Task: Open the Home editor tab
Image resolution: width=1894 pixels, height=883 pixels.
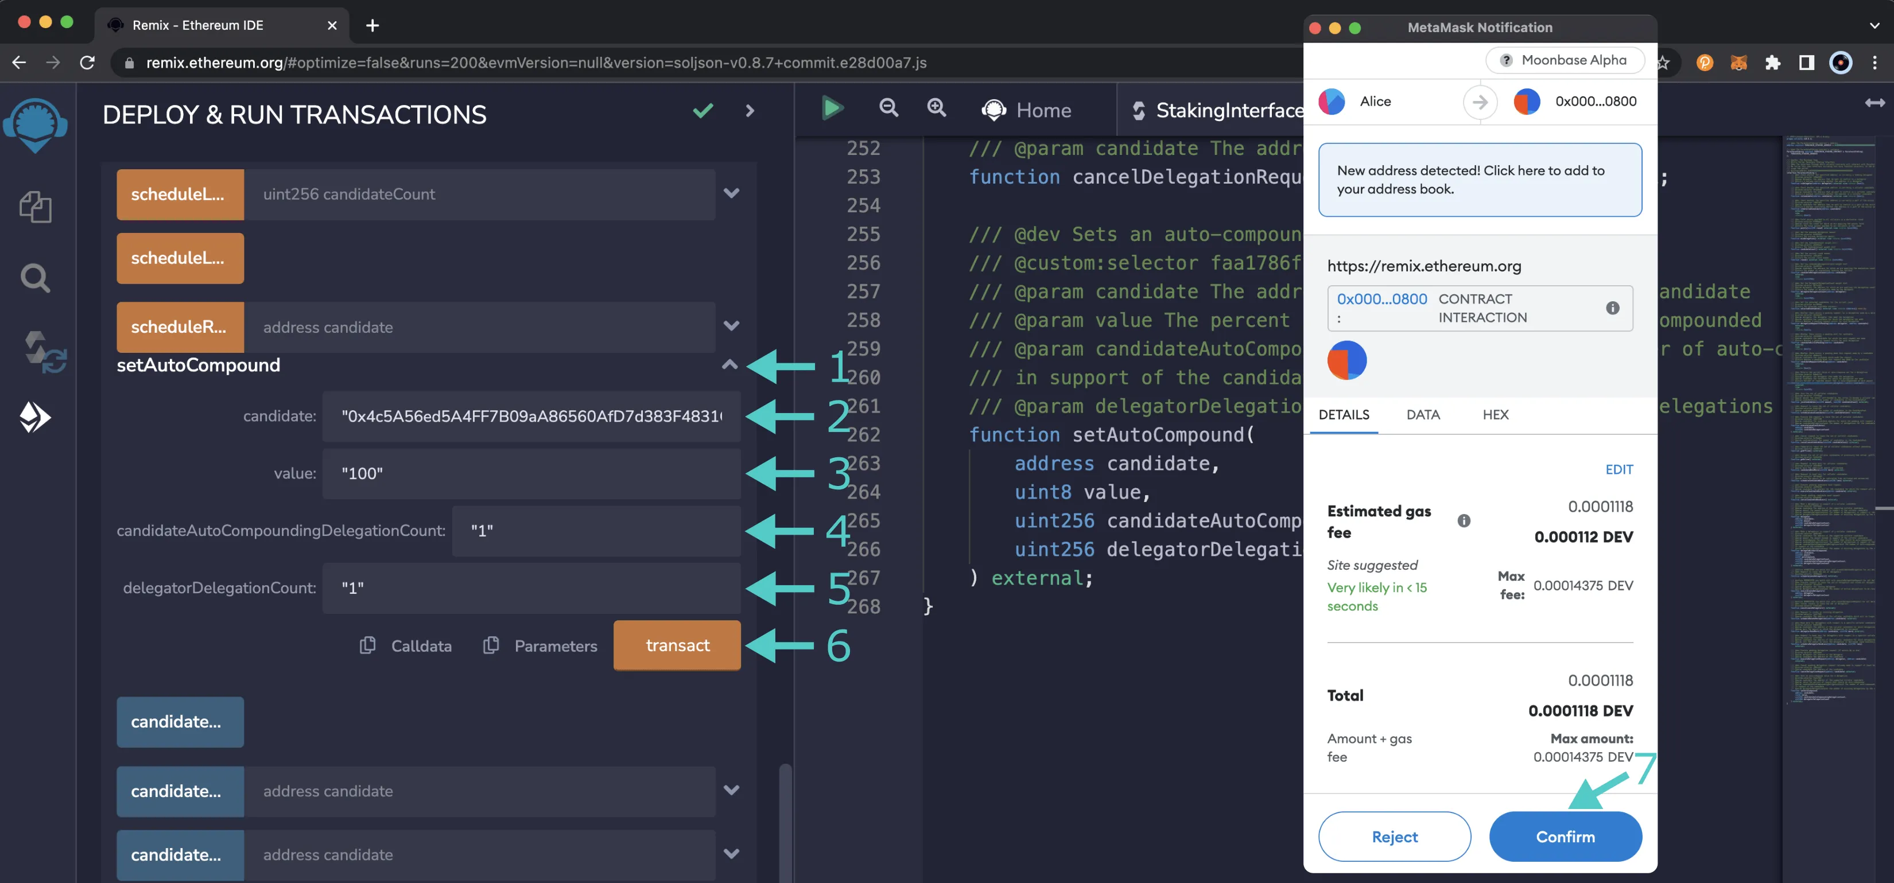Action: coord(1026,110)
